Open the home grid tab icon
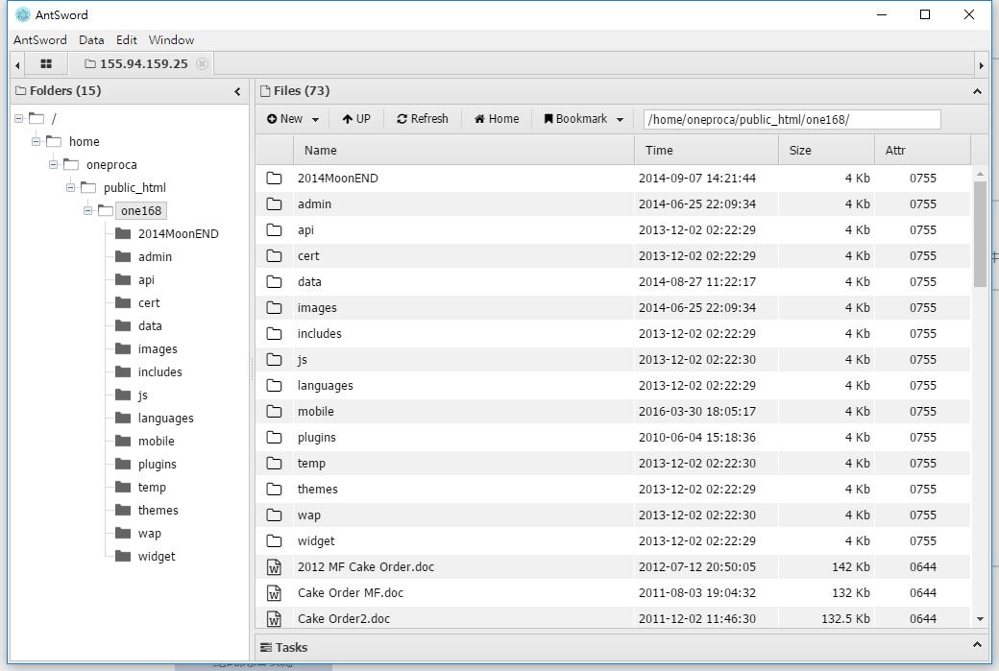 pyautogui.click(x=46, y=63)
